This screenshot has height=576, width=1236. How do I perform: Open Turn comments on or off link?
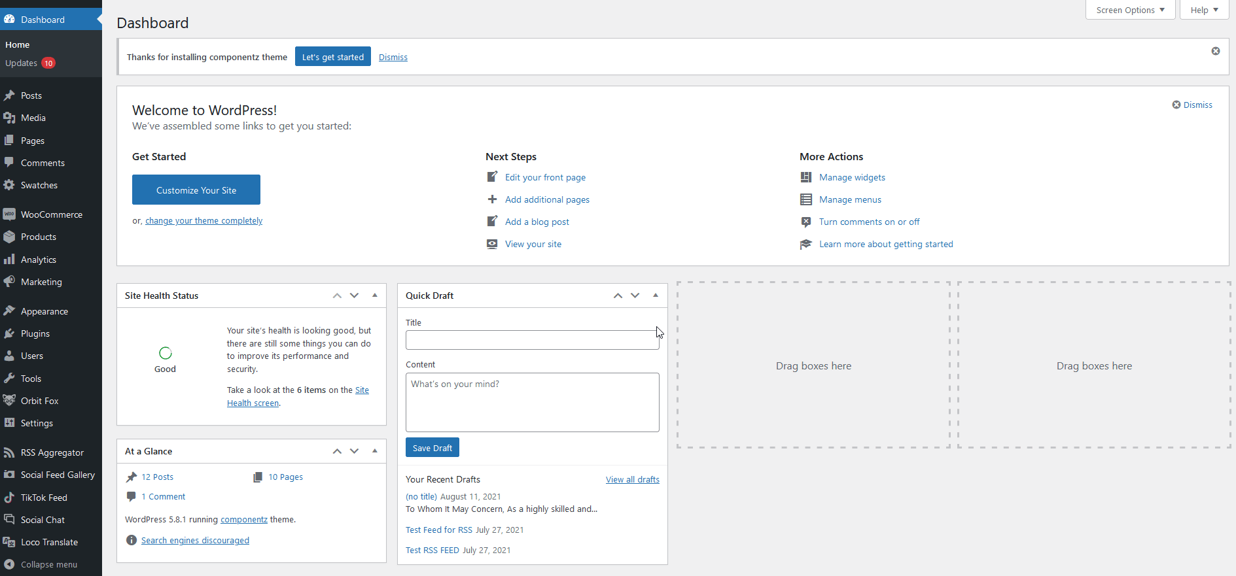tap(869, 222)
